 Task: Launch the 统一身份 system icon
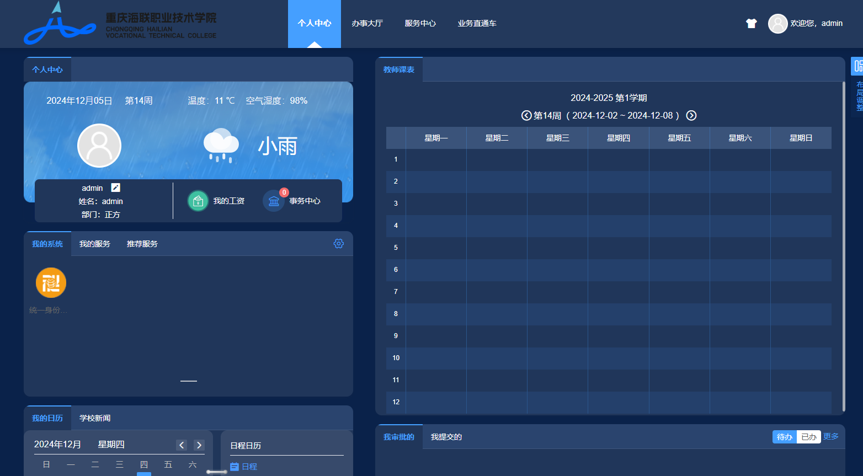click(x=51, y=283)
